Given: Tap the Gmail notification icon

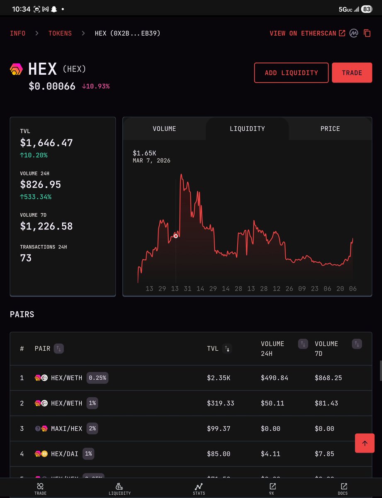Looking at the screenshot, I should [x=46, y=9].
